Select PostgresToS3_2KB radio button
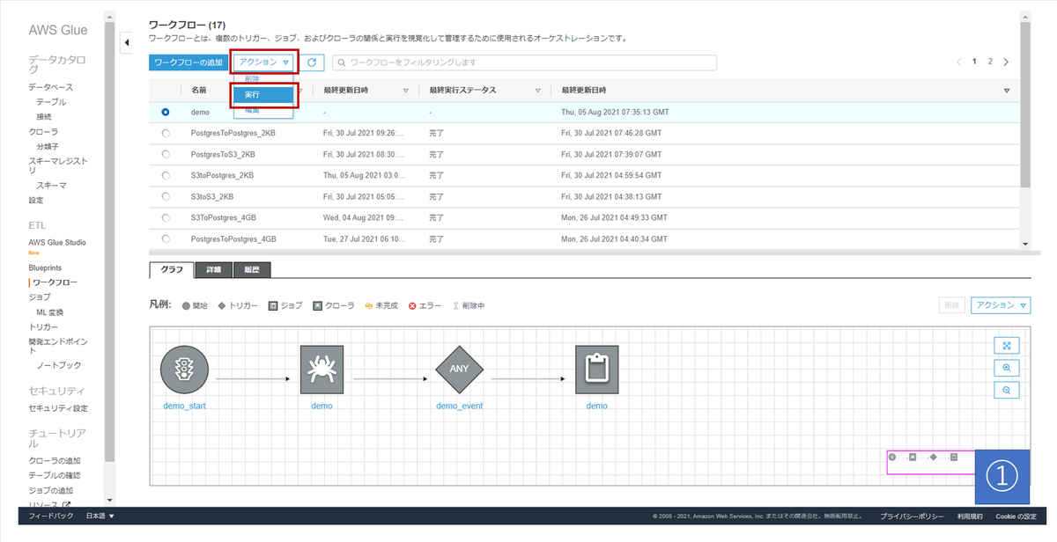Screen dimensions: 1057x542 (166, 154)
